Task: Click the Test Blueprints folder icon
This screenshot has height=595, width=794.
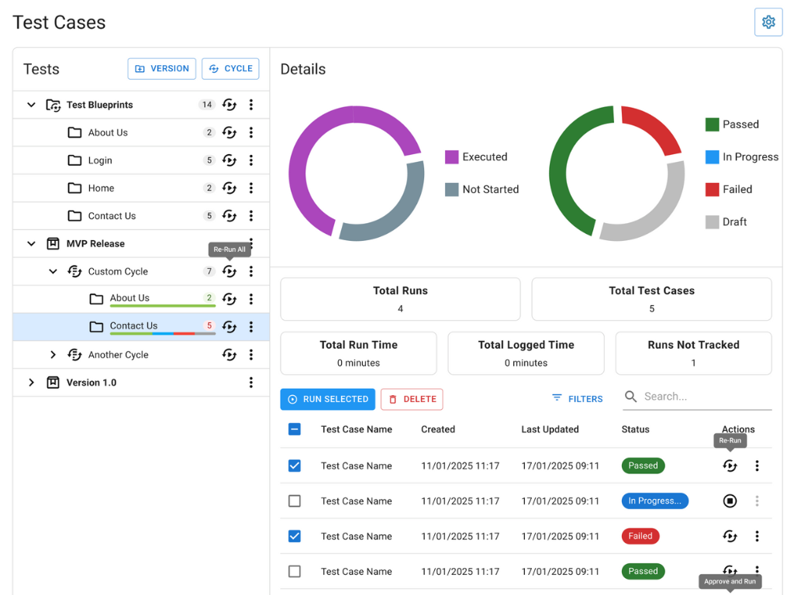Action: point(54,105)
